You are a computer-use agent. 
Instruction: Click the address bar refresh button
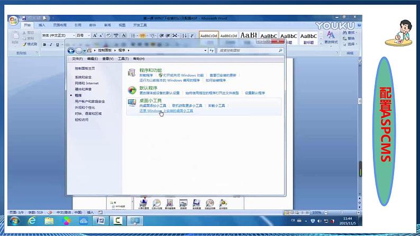pyautogui.click(x=212, y=51)
